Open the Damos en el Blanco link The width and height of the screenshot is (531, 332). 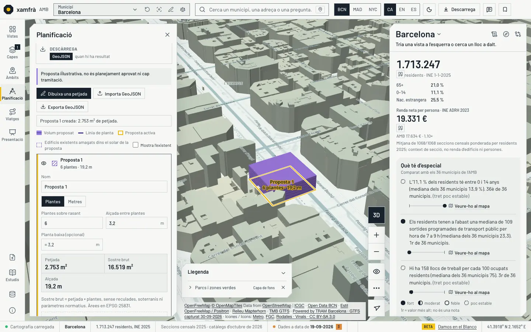click(x=457, y=327)
